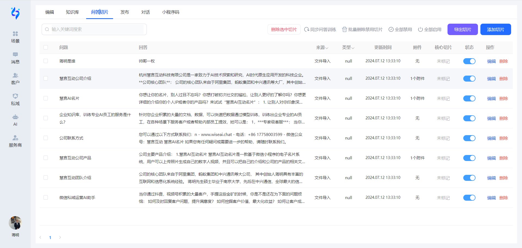Click the app logo in the sidebar
Image resolution: width=522 pixels, height=248 pixels.
[x=15, y=13]
